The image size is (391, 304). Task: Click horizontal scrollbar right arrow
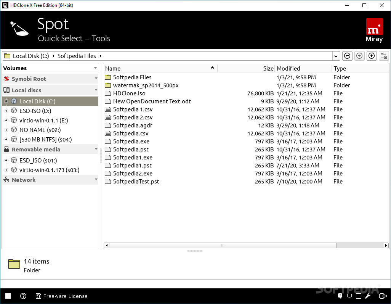coord(386,245)
